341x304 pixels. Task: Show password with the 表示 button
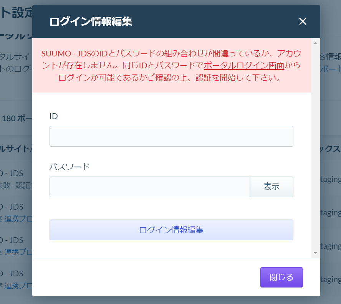coord(271,187)
